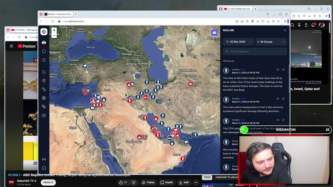Click the broadcast signal icon in sidebar

tap(44, 159)
